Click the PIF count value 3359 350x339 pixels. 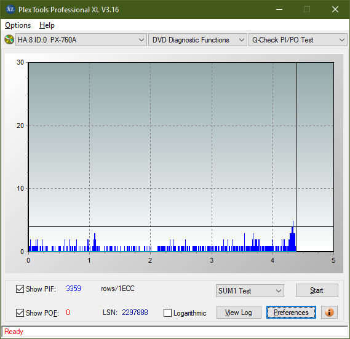[73, 289]
